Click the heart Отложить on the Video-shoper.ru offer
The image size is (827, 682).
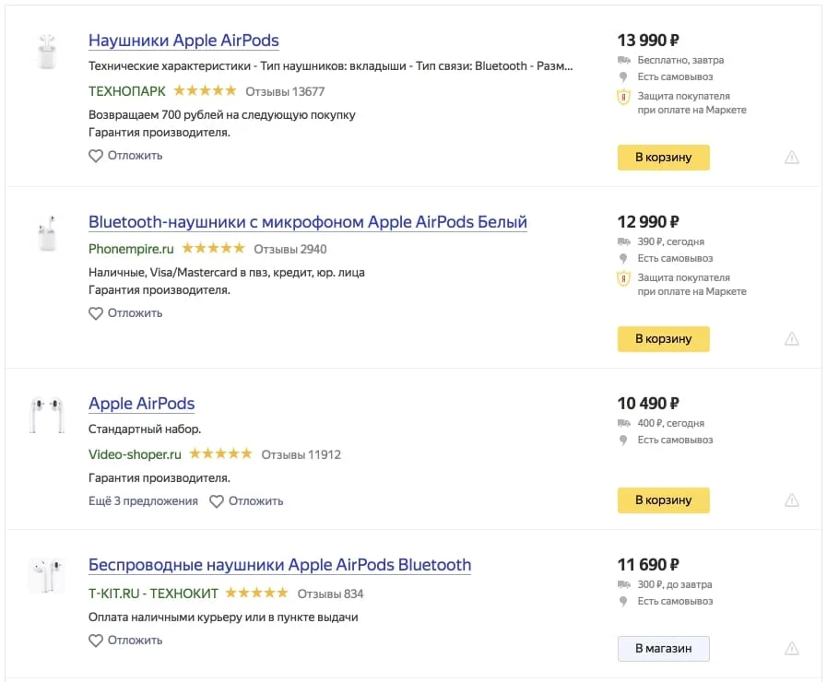point(217,501)
